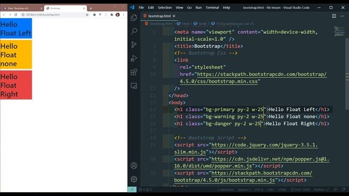Click the Prettier status bar item
Viewport: 349px width, 196px height.
pyautogui.click(x=321, y=189)
